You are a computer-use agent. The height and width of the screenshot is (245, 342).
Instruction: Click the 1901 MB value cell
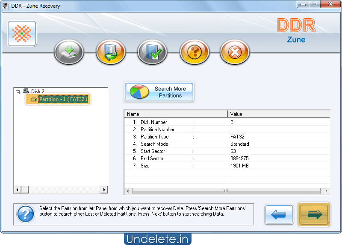tap(239, 166)
